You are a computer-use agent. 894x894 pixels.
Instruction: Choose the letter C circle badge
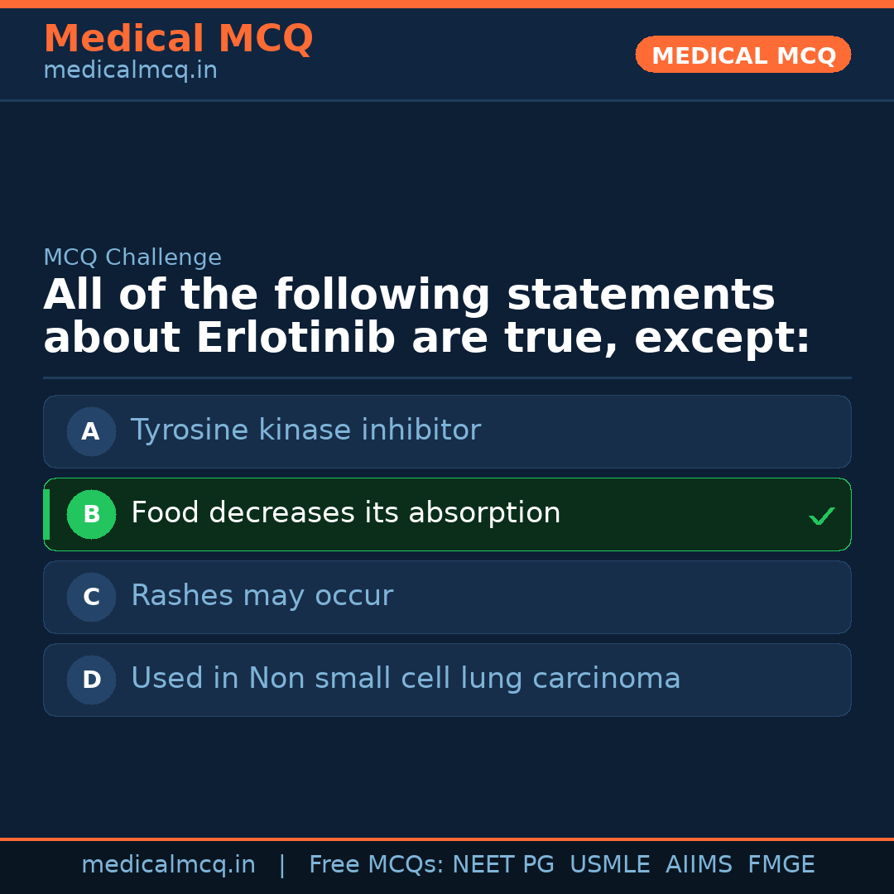pyautogui.click(x=91, y=597)
